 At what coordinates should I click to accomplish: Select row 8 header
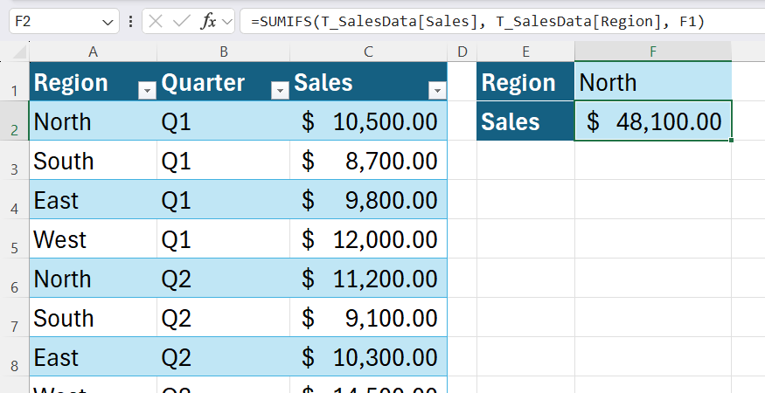point(15,356)
